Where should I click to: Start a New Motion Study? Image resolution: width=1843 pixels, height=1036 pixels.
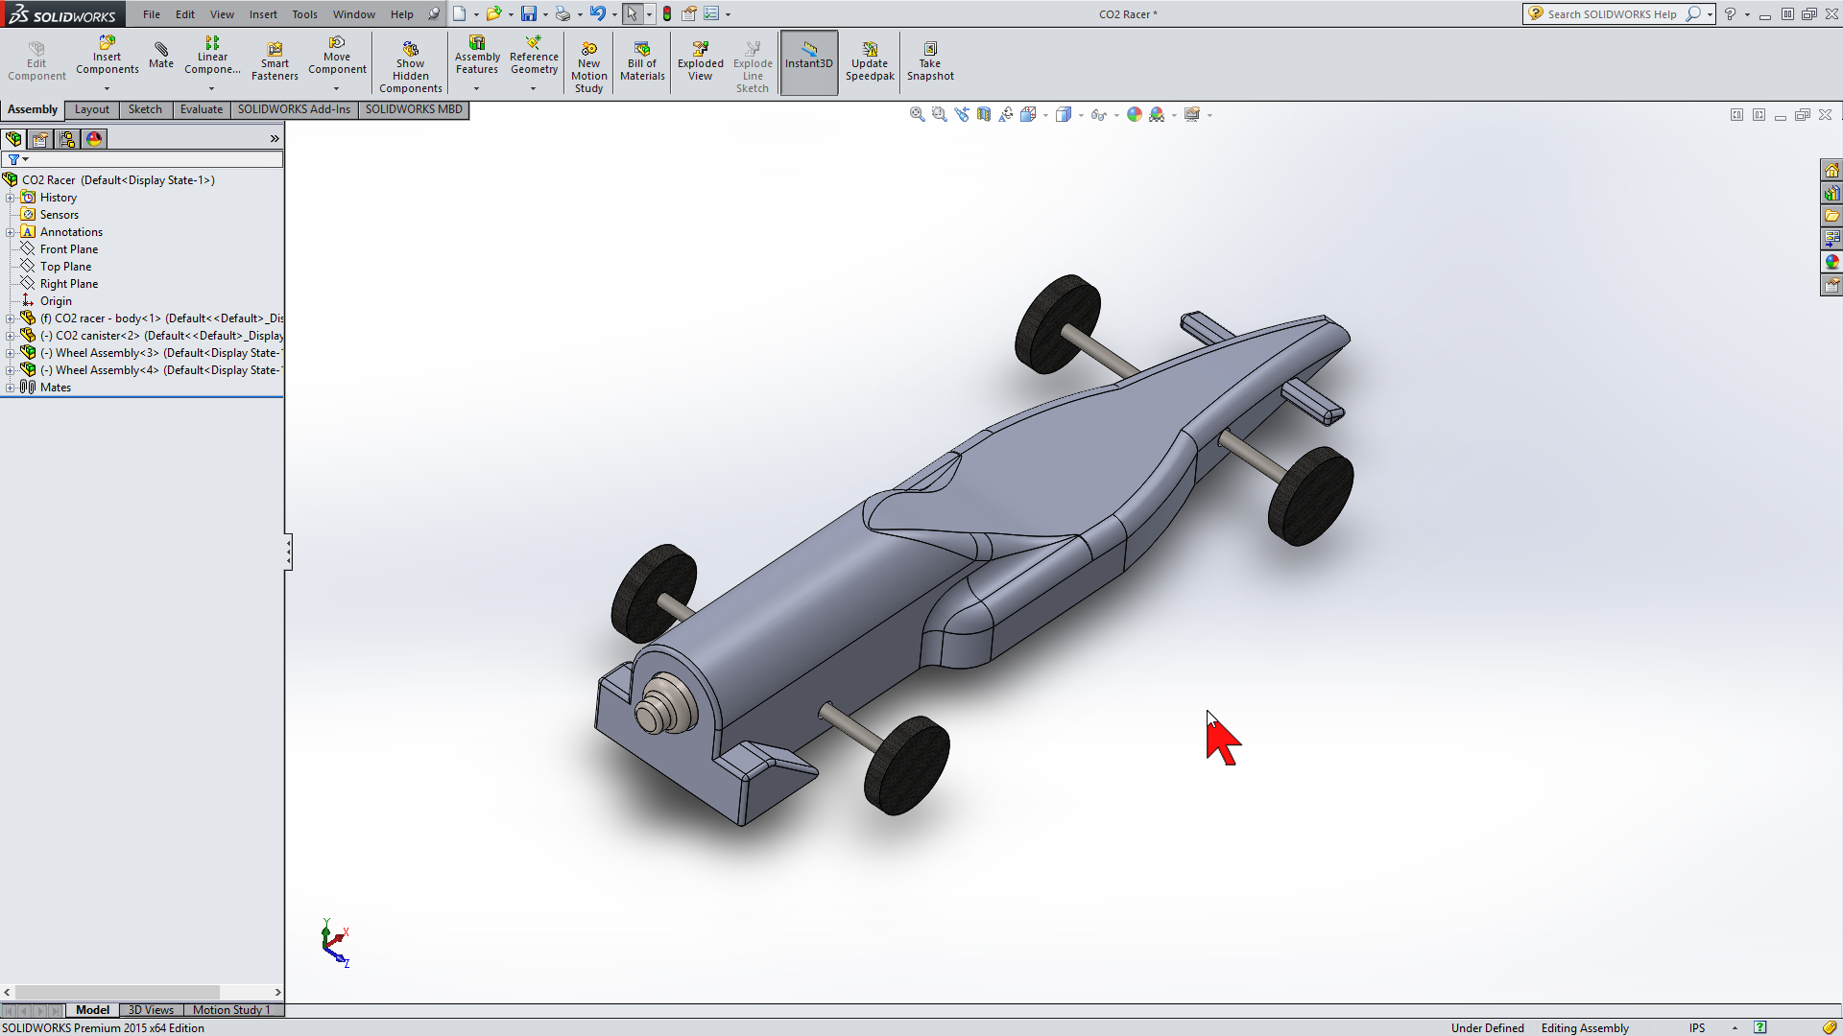[x=588, y=61]
